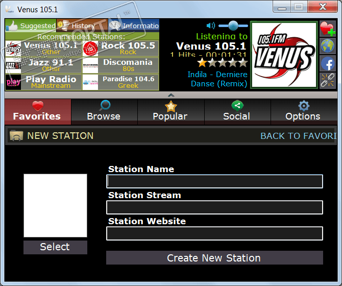Viewport: 342px width, 286px height.
Task: Click the app icon in title bar
Action: click(9, 9)
